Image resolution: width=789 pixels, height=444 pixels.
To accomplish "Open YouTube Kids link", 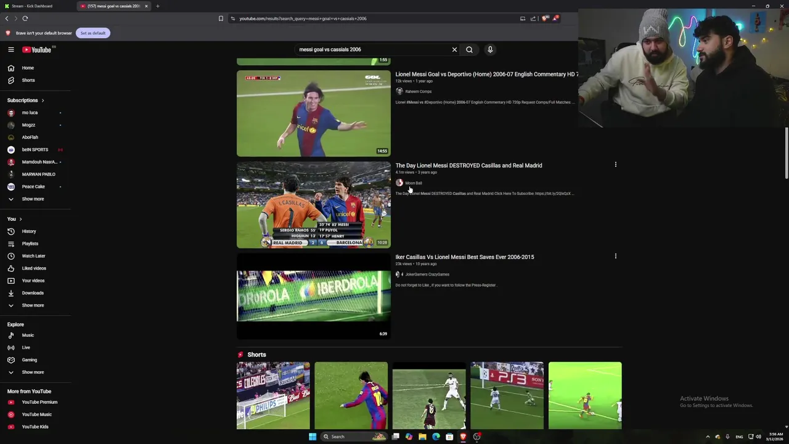I will coord(35,427).
